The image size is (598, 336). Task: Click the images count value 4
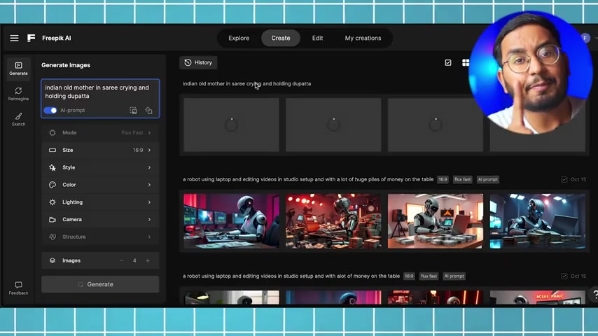(134, 260)
